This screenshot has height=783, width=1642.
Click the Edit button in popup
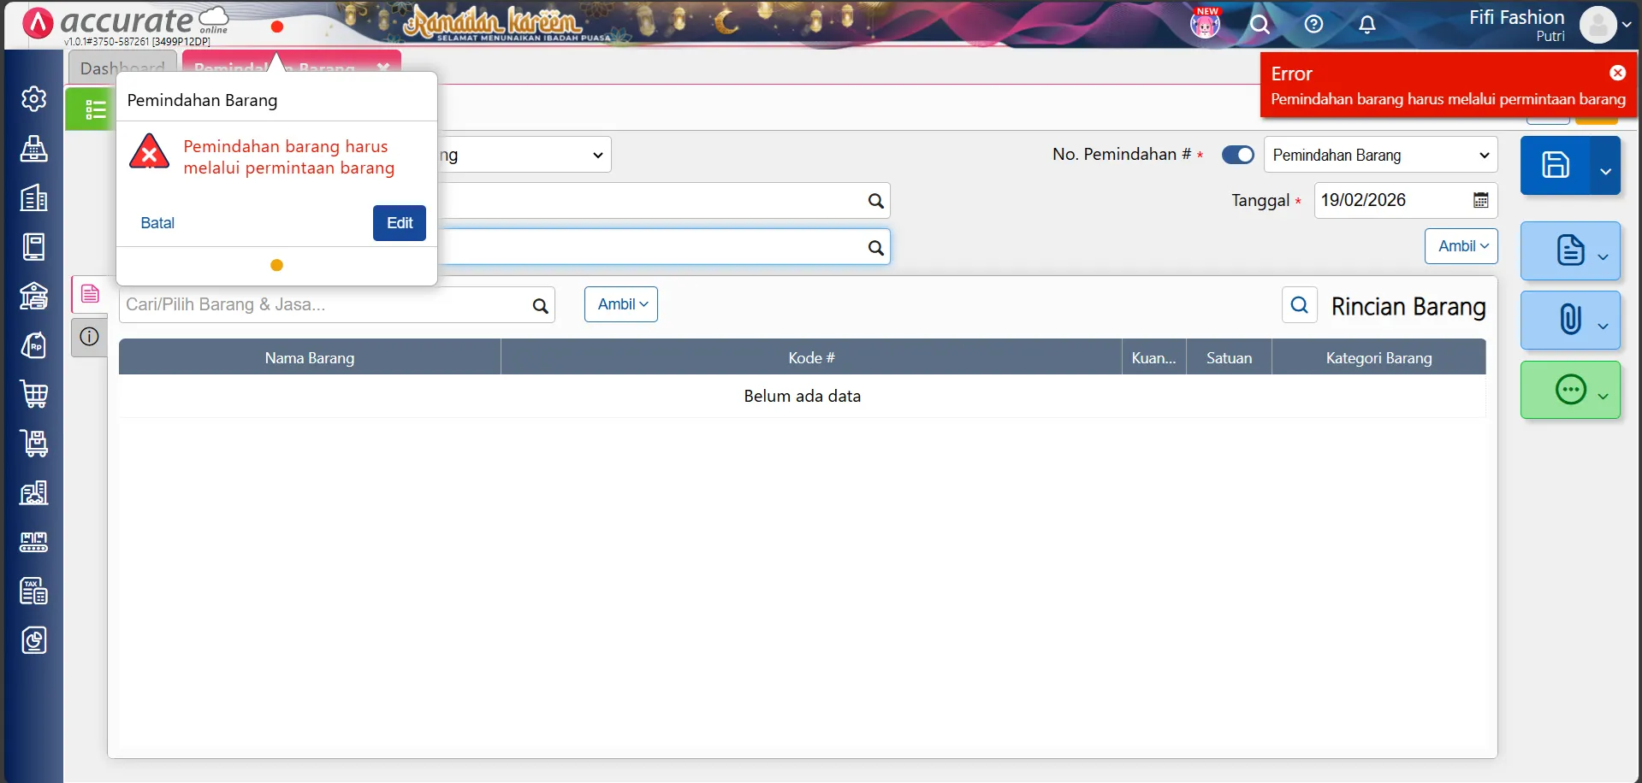coord(399,223)
